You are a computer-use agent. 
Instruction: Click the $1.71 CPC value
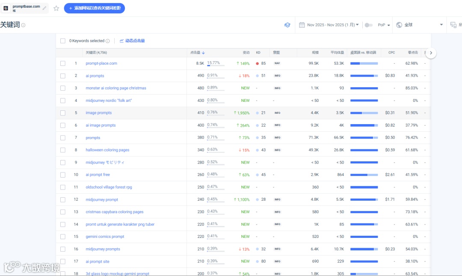pos(390,200)
